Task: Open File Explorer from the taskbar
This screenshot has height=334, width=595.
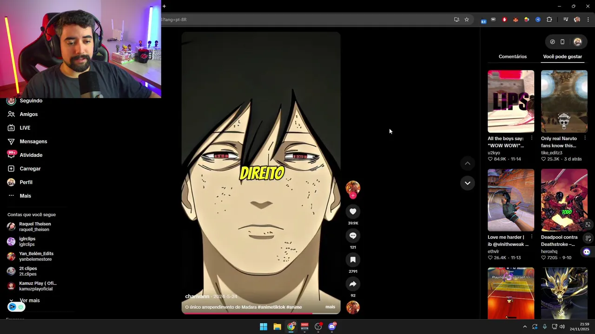Action: point(277,327)
